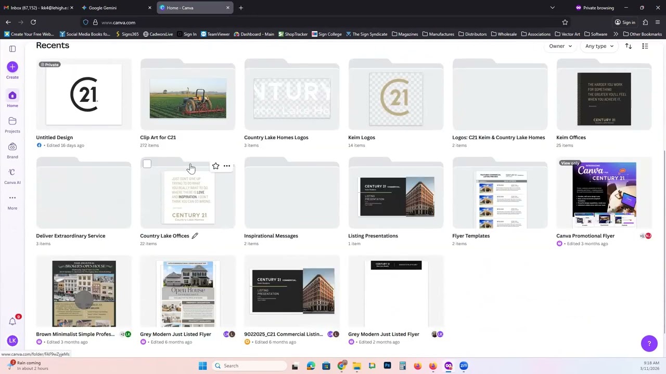Viewport: 666px width, 374px height.
Task: Open the three-dot menu on Country Lake Offices
Action: point(227,166)
